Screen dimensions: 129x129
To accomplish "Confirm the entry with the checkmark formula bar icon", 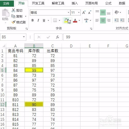I will 48,37.
